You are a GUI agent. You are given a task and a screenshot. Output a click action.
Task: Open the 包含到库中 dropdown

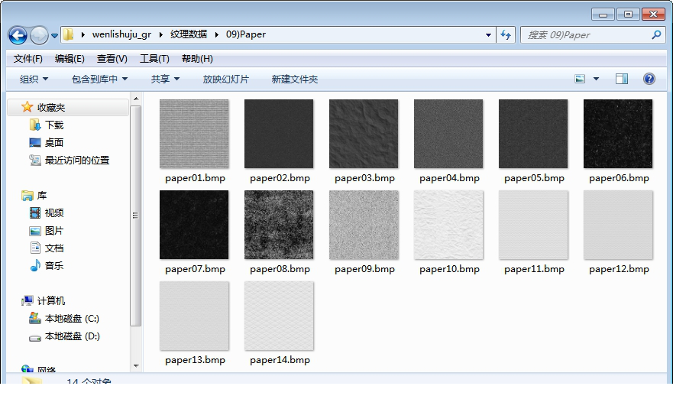99,79
